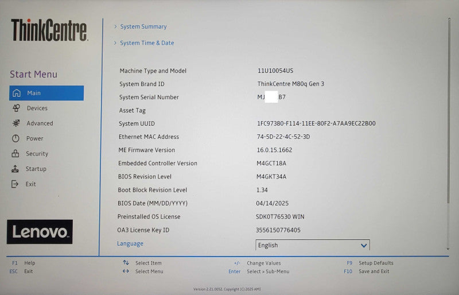Click boot block value 1.34
This screenshot has width=459, height=295.
262,190
